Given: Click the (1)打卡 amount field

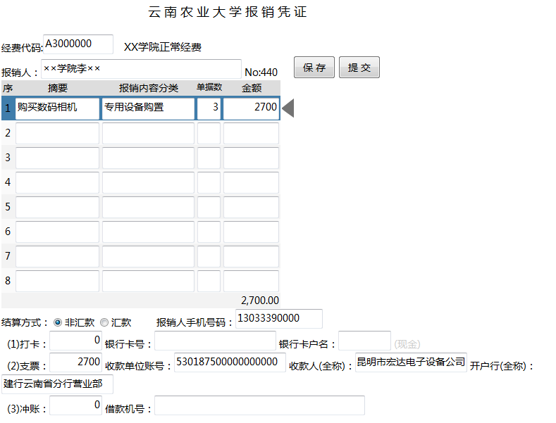Looking at the screenshot, I should (75, 341).
